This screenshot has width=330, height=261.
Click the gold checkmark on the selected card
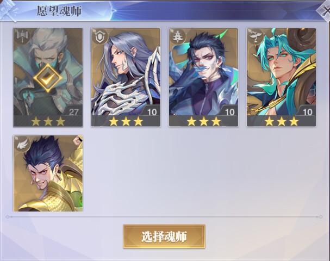pyautogui.click(x=48, y=77)
